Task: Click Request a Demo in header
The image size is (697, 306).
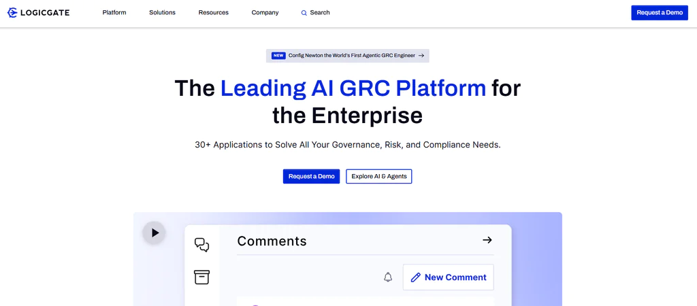Action: click(660, 13)
